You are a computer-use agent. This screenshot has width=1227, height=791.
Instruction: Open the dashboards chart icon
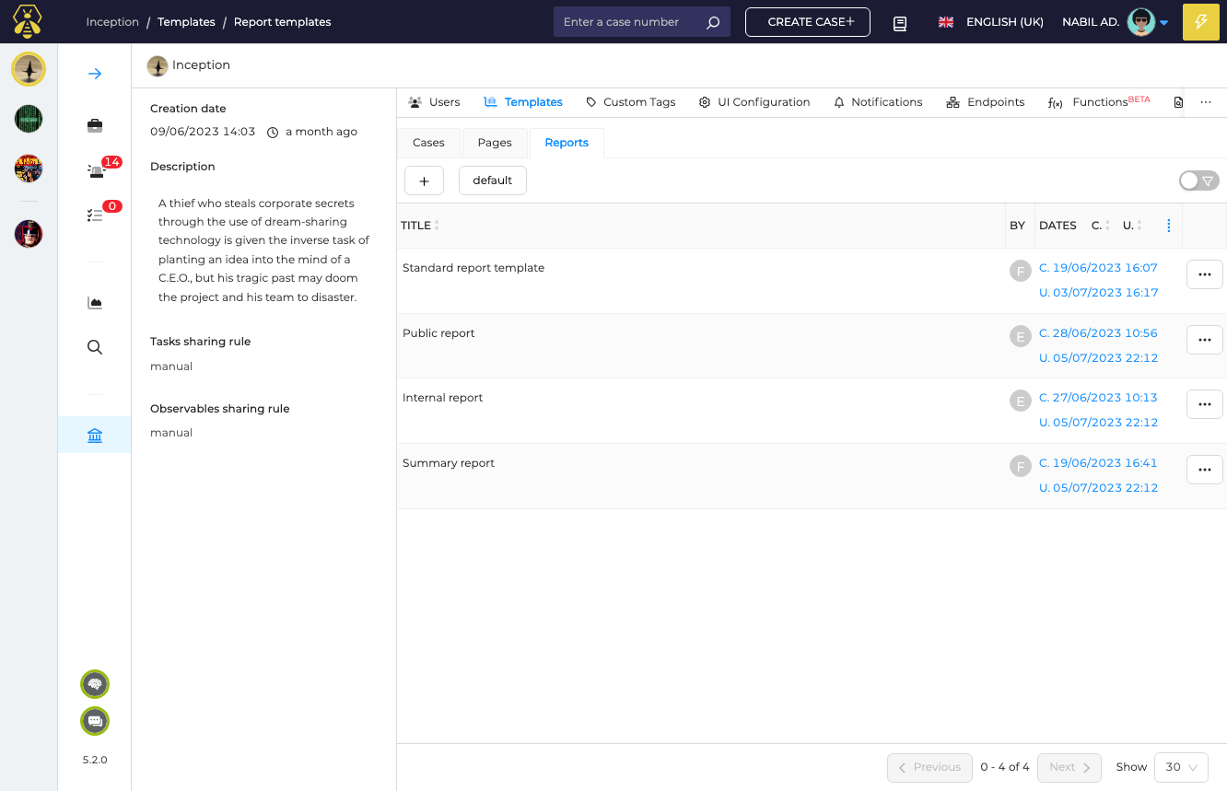point(95,303)
